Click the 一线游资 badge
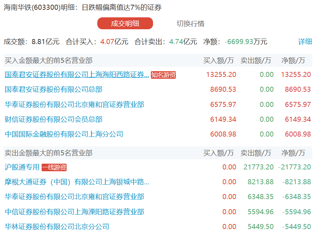The width and height of the screenshot is (318, 237). (54, 167)
